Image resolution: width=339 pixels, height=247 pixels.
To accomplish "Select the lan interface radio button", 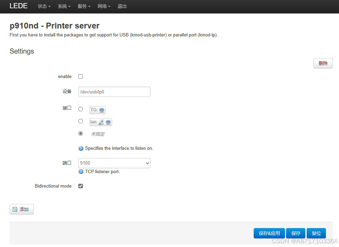I will coord(81,121).
